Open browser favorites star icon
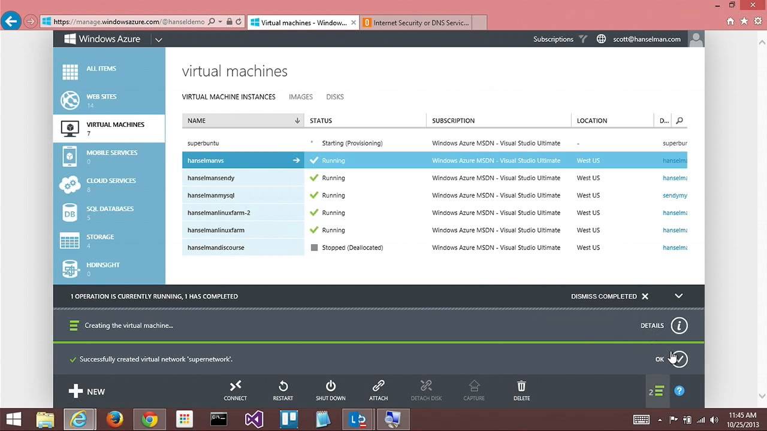This screenshot has height=431, width=767. 744,22
